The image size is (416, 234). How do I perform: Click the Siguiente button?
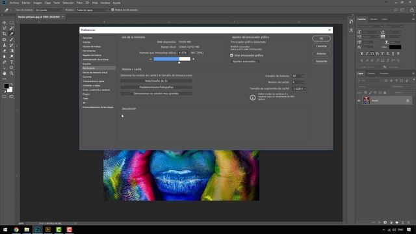321,61
